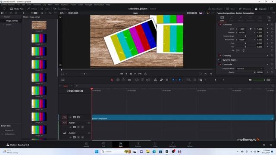Switch to the Deliver page

(x=190, y=145)
